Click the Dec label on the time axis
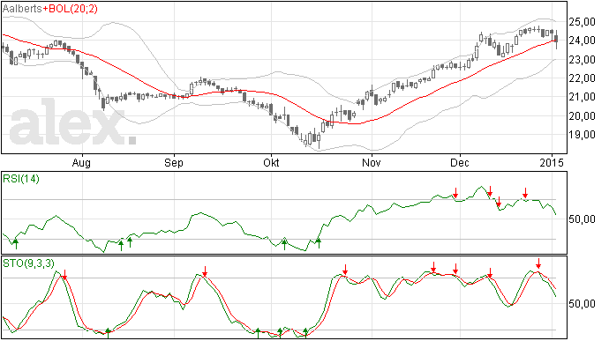The height and width of the screenshot is (341, 609). click(460, 162)
